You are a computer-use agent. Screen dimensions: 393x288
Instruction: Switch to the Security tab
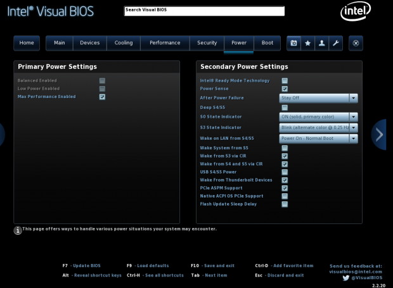point(207,43)
